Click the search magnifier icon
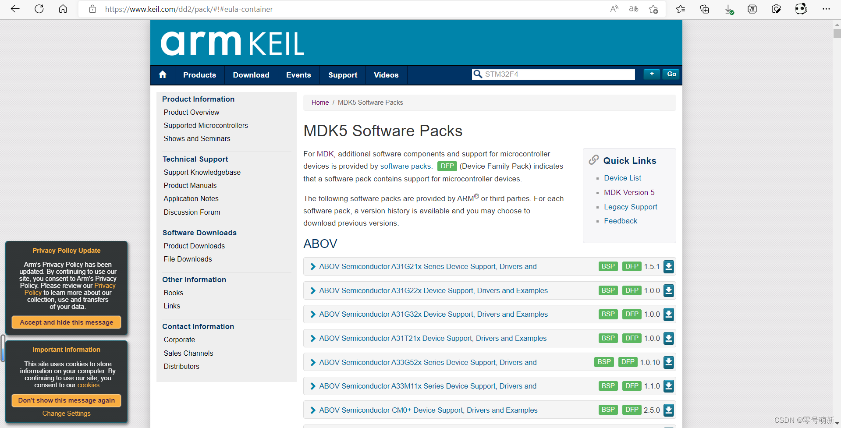 pyautogui.click(x=478, y=74)
